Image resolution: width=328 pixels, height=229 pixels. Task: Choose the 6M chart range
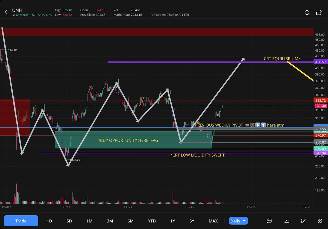click(x=130, y=221)
